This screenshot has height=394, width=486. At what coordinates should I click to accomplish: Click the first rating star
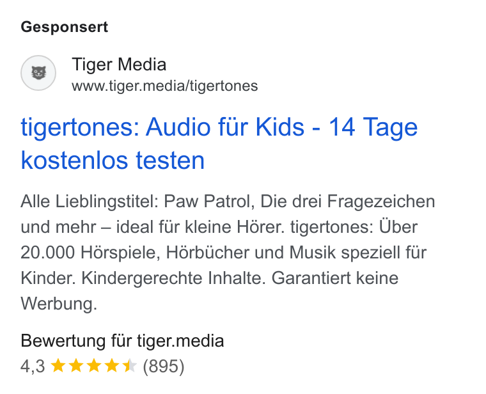(58, 365)
